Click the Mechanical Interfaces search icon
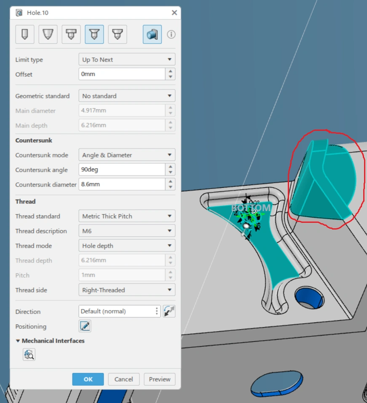 click(29, 355)
